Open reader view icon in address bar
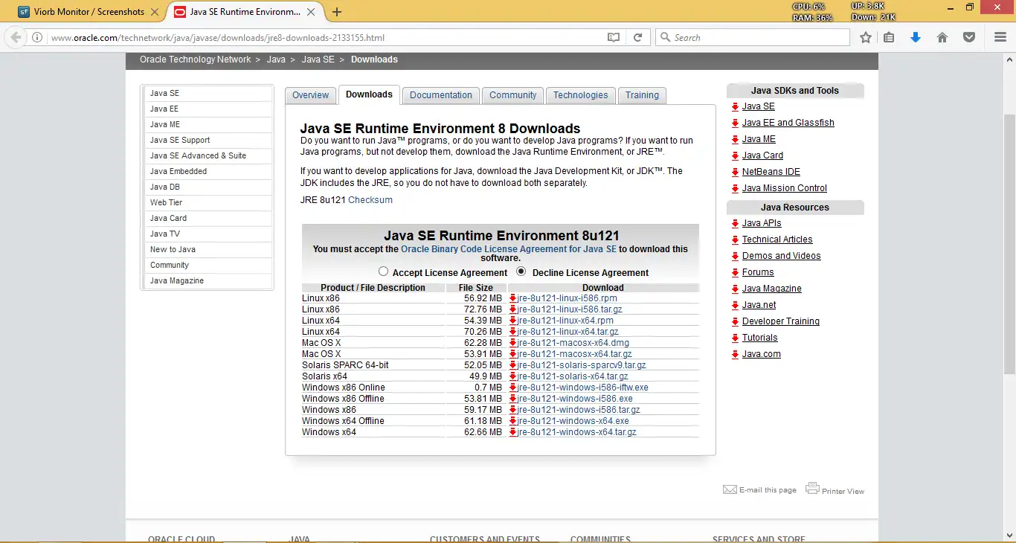The width and height of the screenshot is (1016, 543). [x=614, y=37]
